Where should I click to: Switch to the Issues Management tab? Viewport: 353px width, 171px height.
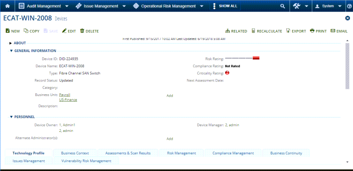[28, 161]
